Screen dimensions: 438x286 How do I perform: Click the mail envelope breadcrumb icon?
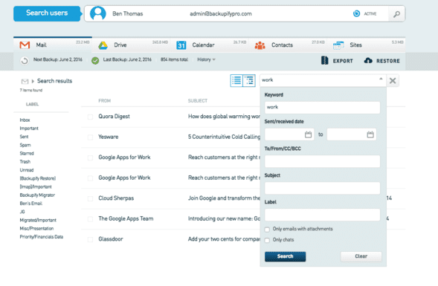[x=25, y=81]
